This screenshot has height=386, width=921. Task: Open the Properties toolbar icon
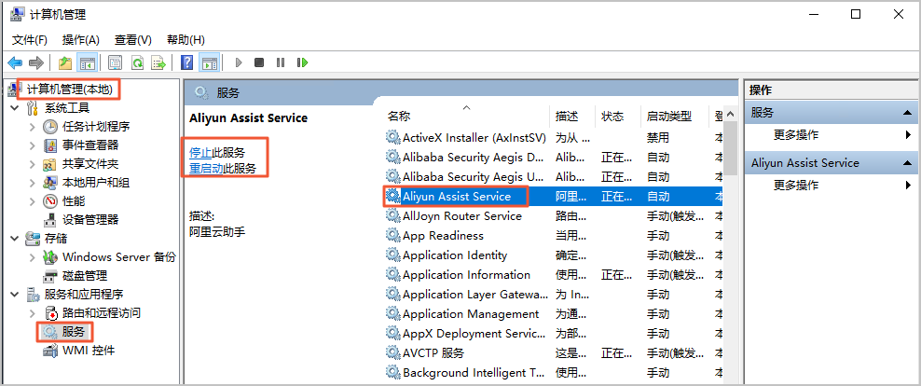(115, 62)
